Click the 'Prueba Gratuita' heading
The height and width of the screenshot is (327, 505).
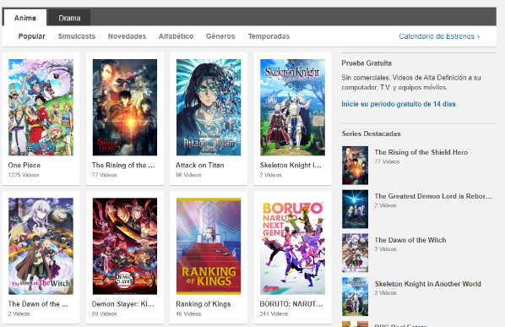click(x=367, y=63)
